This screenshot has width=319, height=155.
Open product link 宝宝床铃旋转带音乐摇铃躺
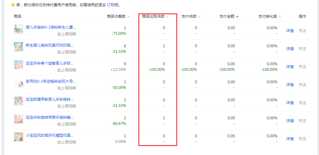click(50, 117)
